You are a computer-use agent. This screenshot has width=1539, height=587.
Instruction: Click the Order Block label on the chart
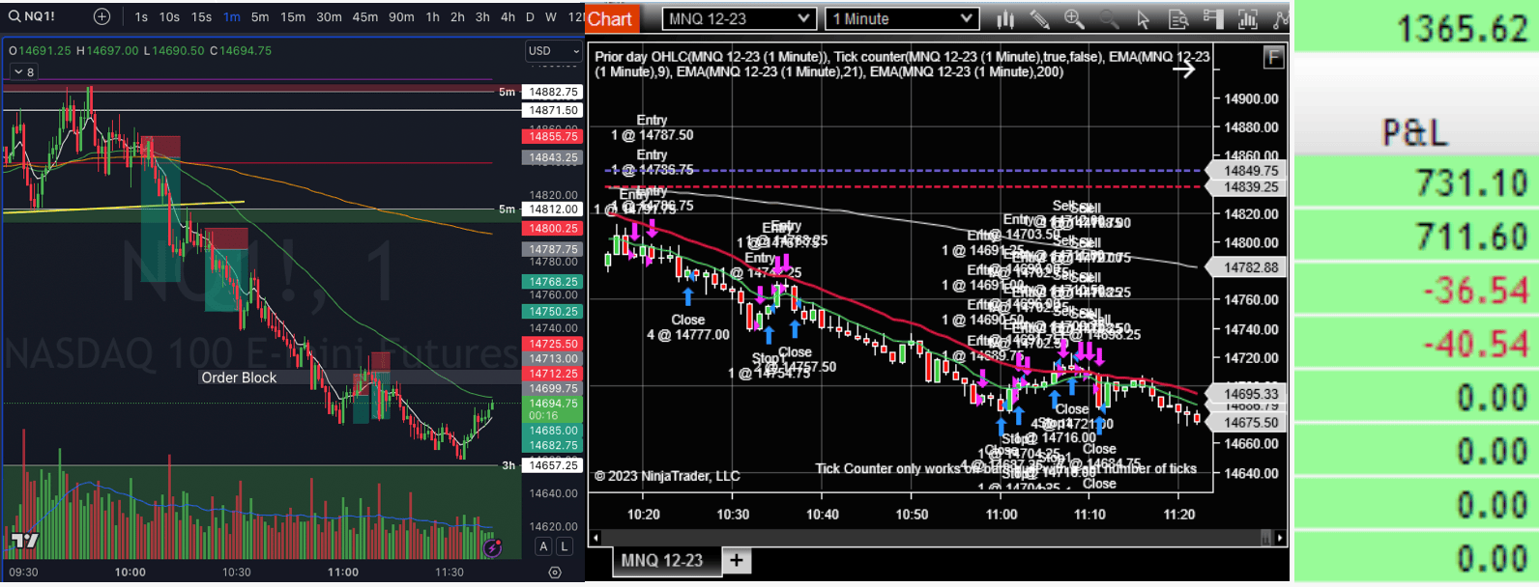(239, 377)
